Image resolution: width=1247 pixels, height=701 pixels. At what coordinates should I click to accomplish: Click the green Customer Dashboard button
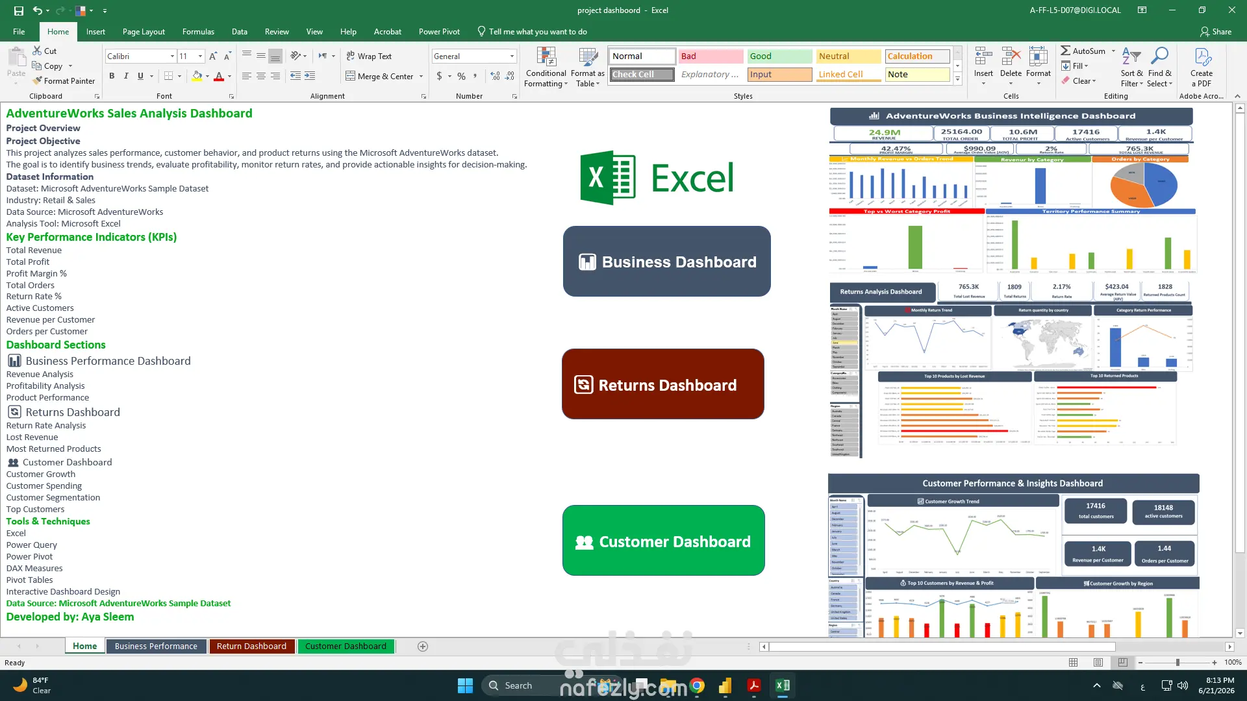(x=663, y=541)
